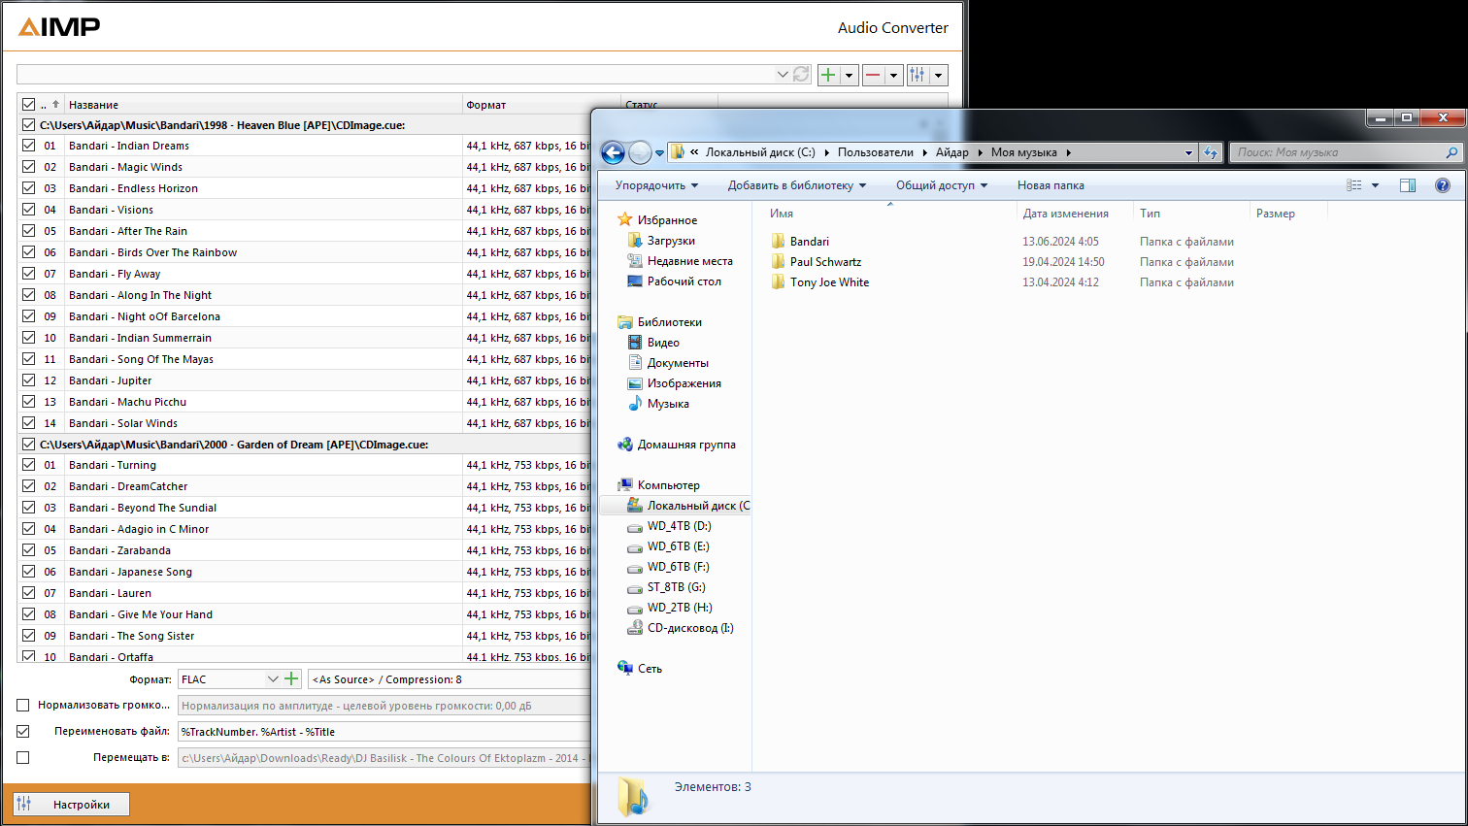Enable the volume normalization checkbox

click(23, 706)
